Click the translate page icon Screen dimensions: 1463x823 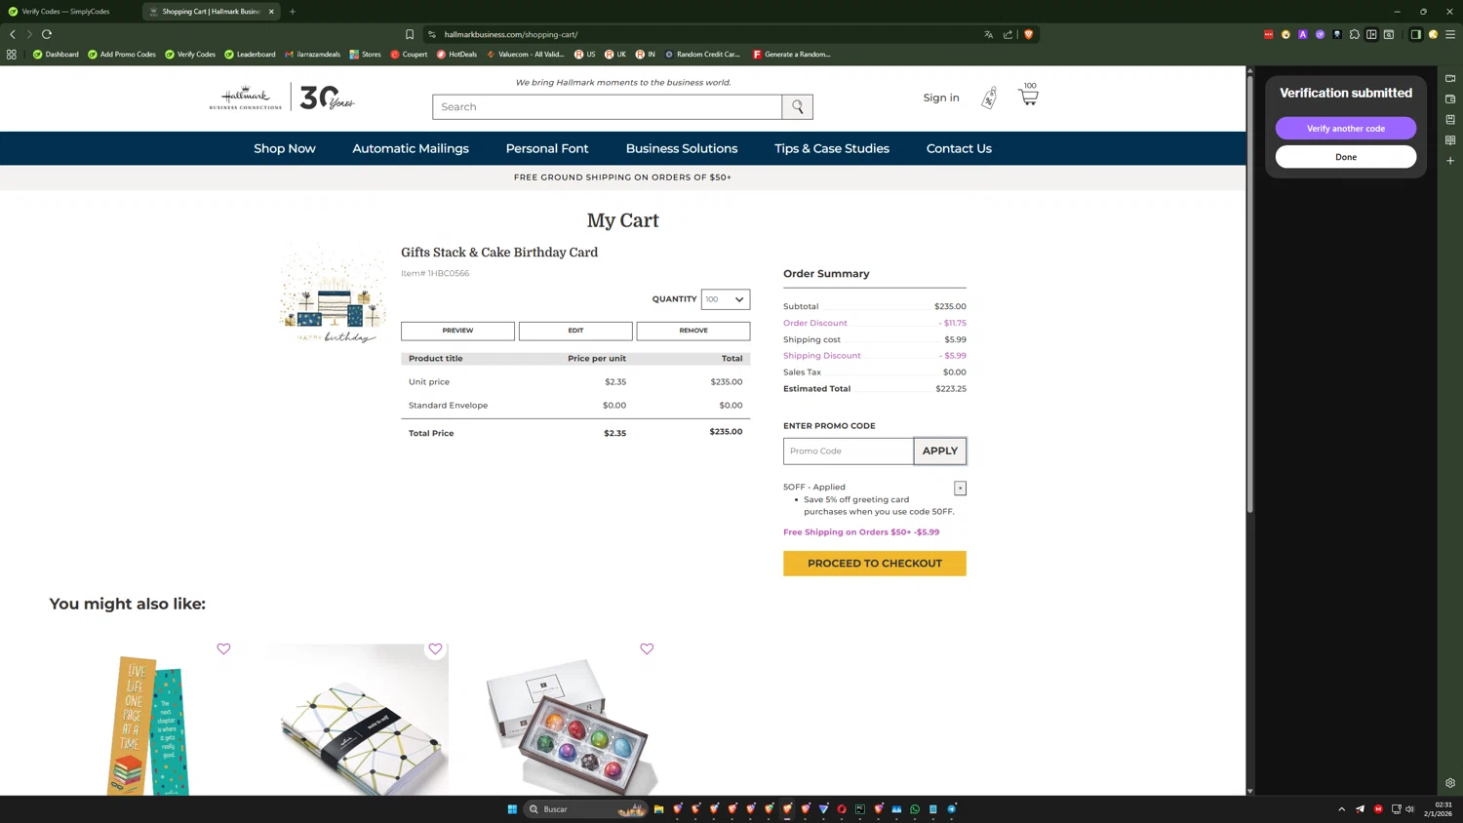(x=989, y=34)
